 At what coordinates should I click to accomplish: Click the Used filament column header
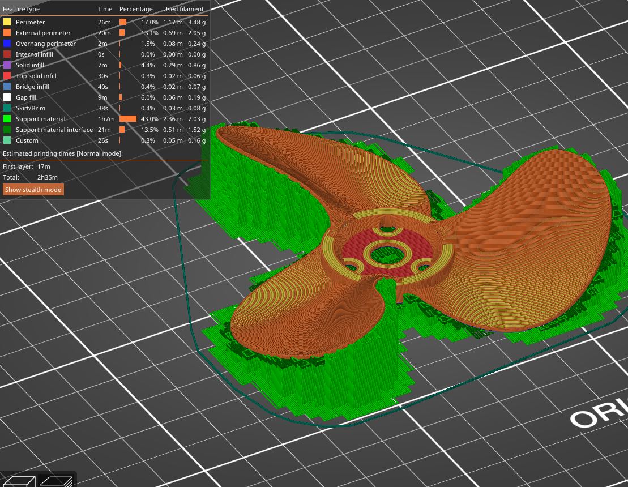(x=182, y=9)
